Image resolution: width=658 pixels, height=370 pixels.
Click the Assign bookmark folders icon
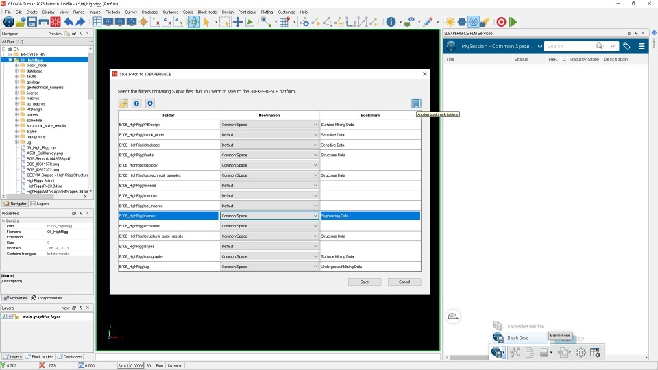click(416, 103)
